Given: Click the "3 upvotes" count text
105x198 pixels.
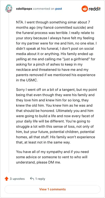Looking at the screenshot, I should tap(17, 179).
